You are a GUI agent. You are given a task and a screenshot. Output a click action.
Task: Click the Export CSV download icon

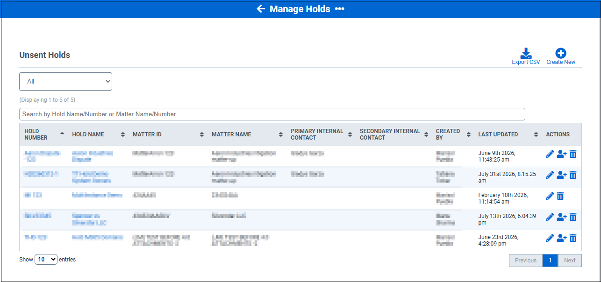(526, 53)
